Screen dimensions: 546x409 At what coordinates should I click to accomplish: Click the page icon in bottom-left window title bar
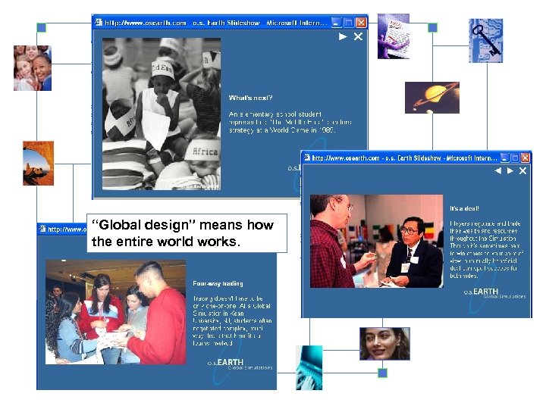click(42, 229)
